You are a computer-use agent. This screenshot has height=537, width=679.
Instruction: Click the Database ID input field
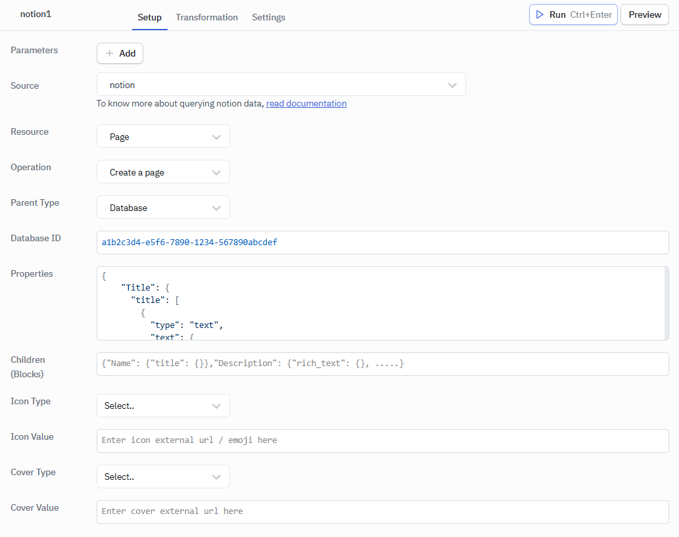pos(383,243)
